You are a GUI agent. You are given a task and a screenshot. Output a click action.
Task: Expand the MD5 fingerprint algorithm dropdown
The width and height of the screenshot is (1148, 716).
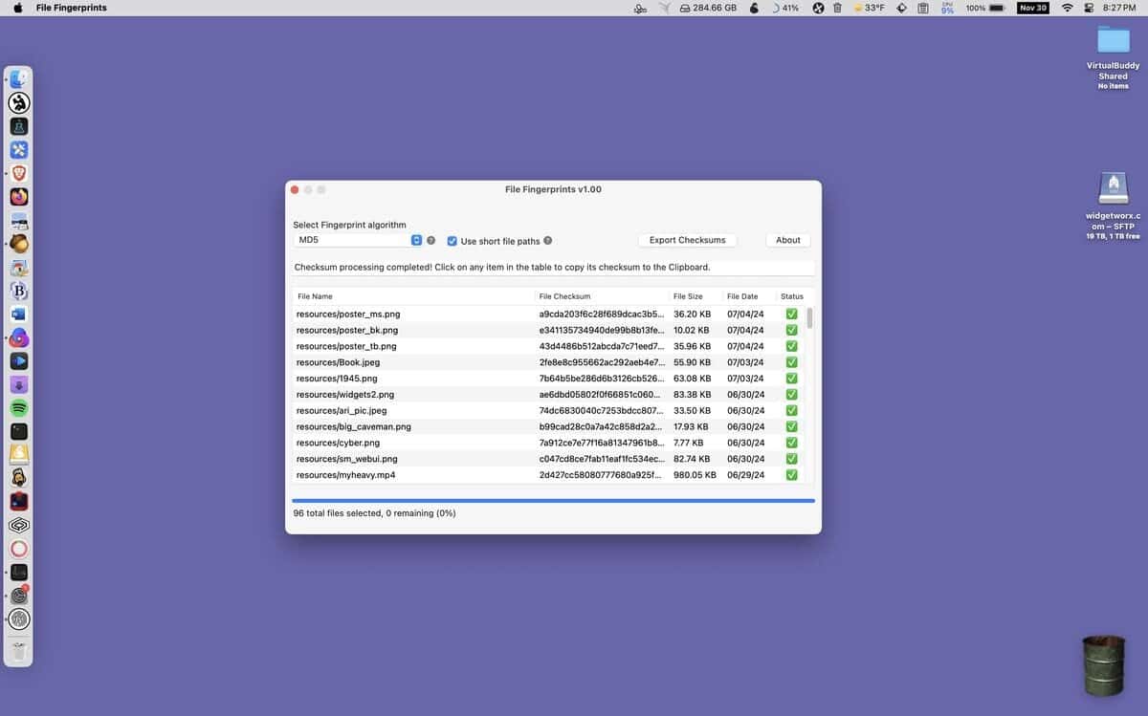coord(358,240)
